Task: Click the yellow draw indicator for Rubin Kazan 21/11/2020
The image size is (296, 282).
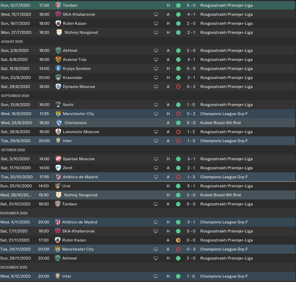Action: pyautogui.click(x=178, y=240)
